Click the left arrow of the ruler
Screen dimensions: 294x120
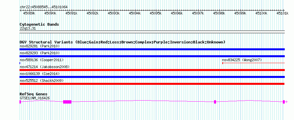[20, 10]
